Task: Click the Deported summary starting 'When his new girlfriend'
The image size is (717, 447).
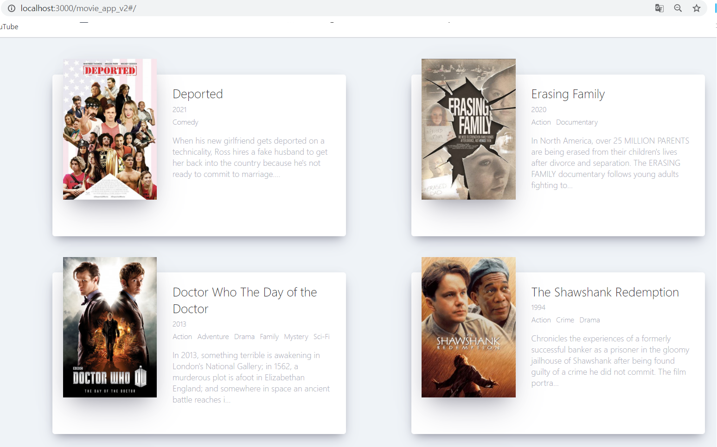Action: [250, 157]
